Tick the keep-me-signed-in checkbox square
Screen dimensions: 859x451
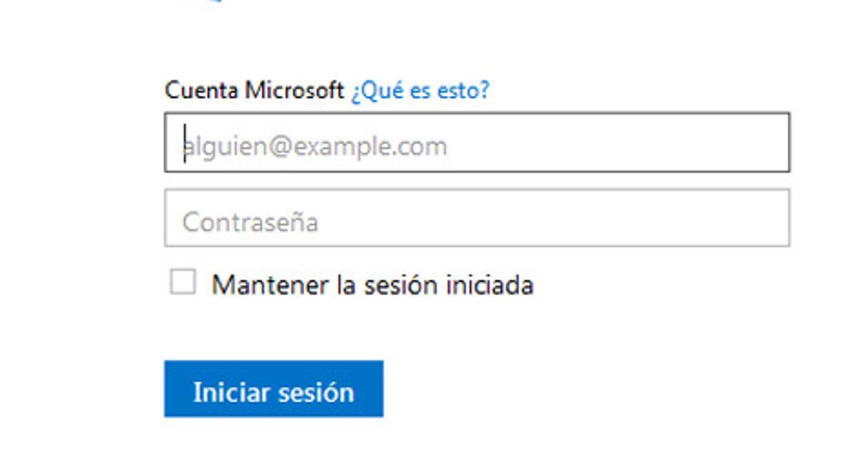click(183, 282)
